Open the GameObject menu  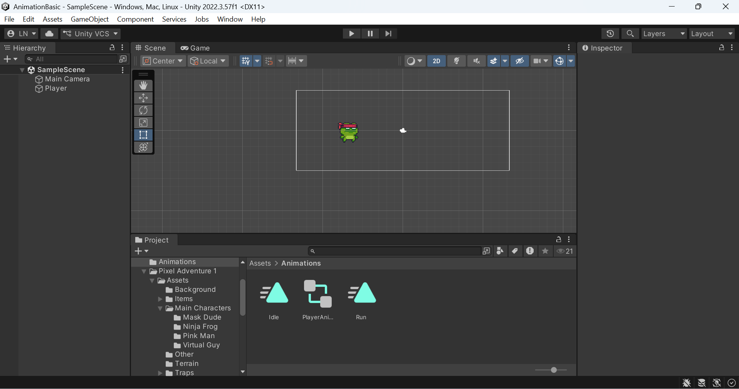[x=90, y=19]
